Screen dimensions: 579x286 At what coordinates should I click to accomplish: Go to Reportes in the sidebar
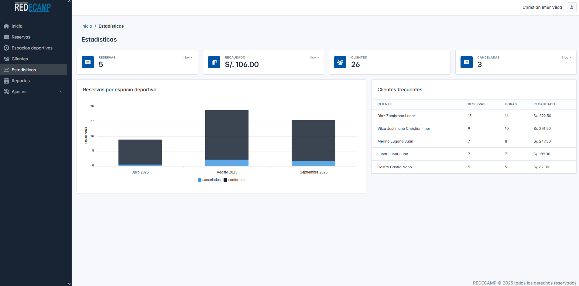(21, 81)
